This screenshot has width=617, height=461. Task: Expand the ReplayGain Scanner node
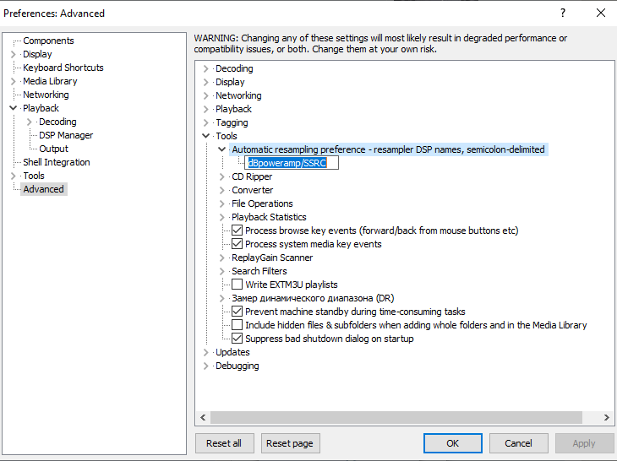tap(222, 258)
